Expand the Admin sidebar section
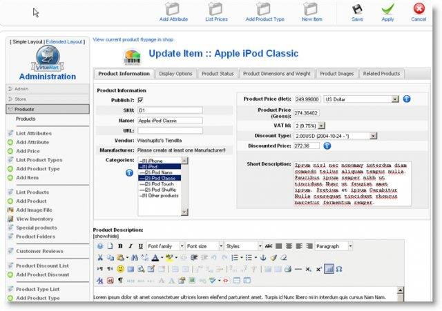The height and width of the screenshot is (311, 442). pos(48,89)
